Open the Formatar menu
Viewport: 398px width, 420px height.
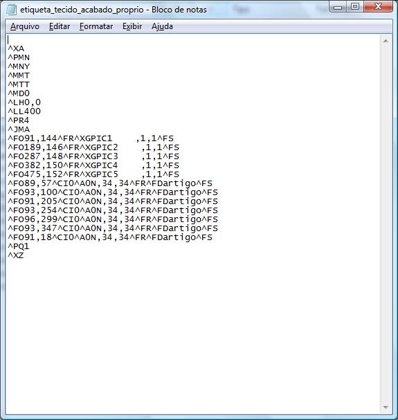point(96,26)
